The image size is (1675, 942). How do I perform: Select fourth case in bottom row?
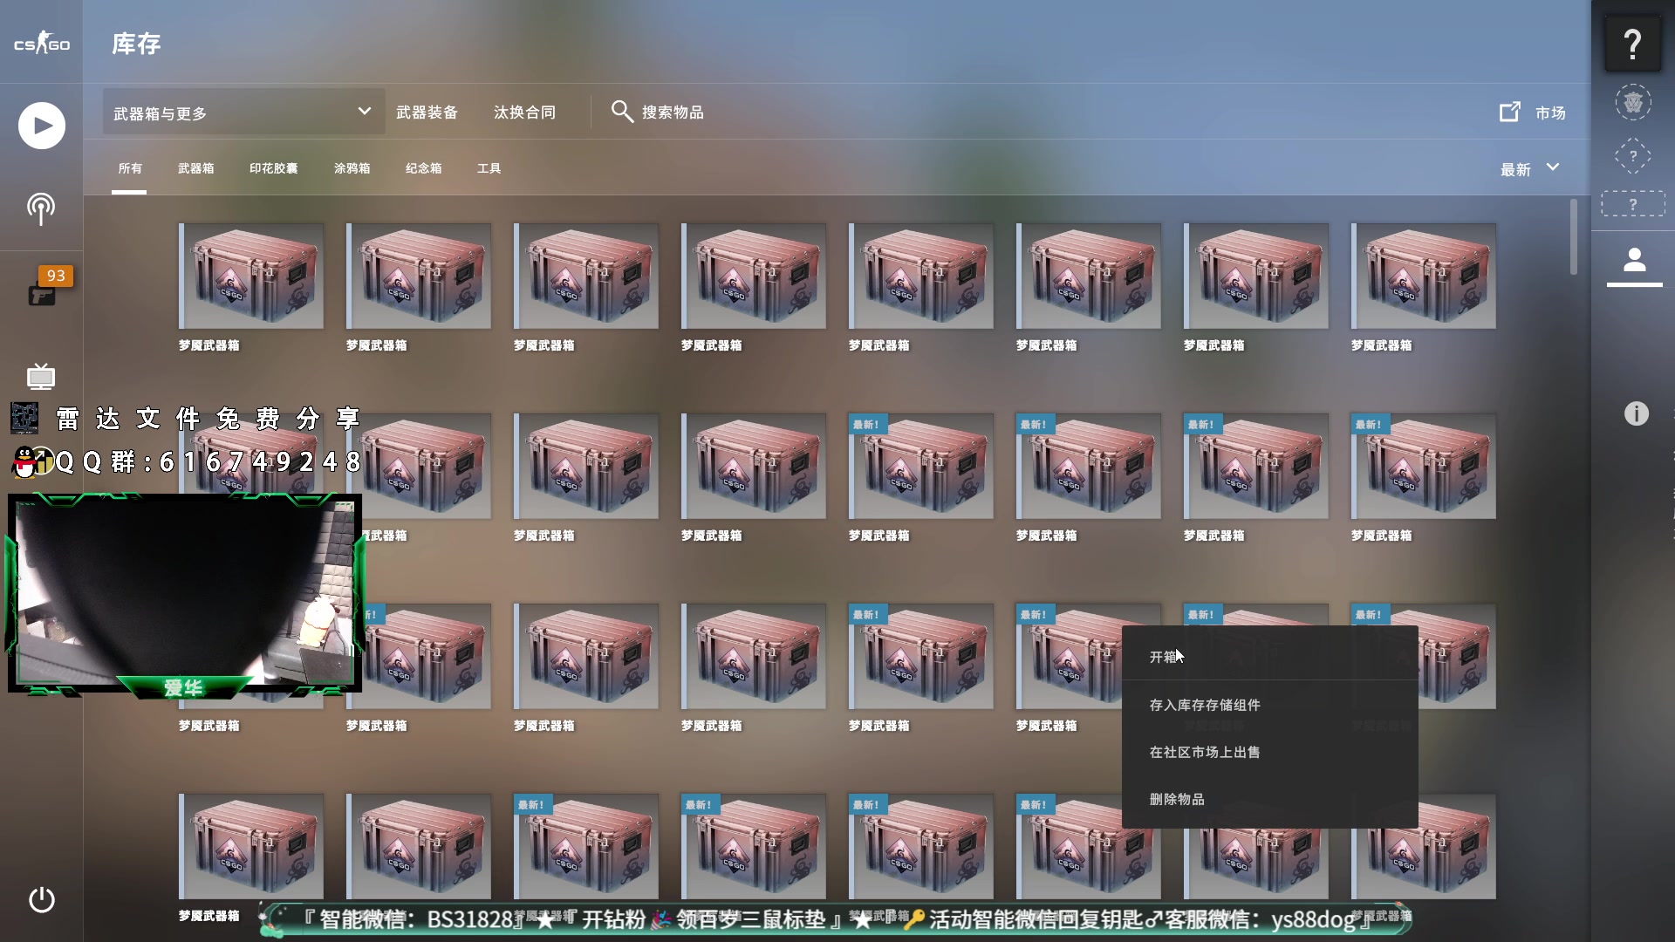[754, 846]
